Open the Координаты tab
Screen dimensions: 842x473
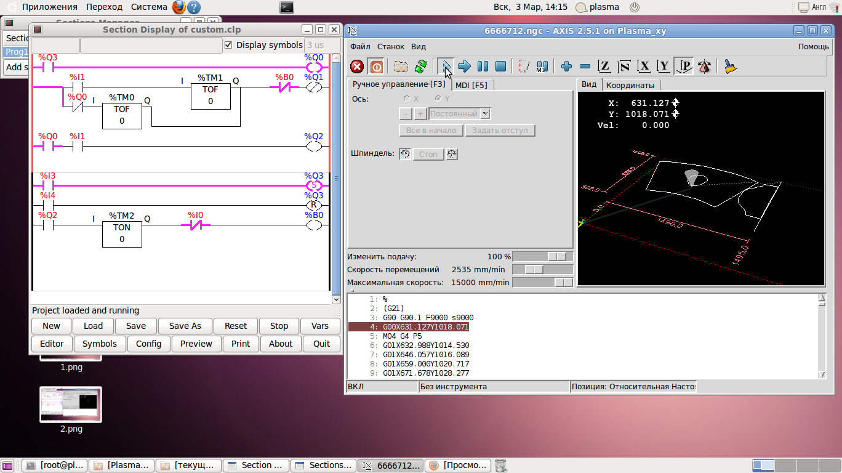tap(630, 85)
